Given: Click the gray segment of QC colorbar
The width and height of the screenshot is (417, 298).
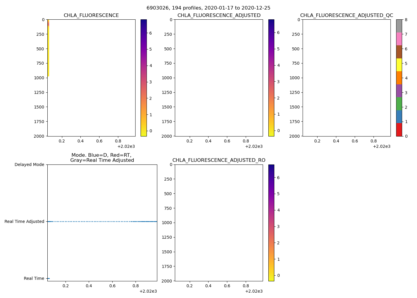Looking at the screenshot, I should click(399, 26).
